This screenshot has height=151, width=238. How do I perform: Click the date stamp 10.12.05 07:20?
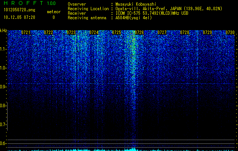(19, 17)
